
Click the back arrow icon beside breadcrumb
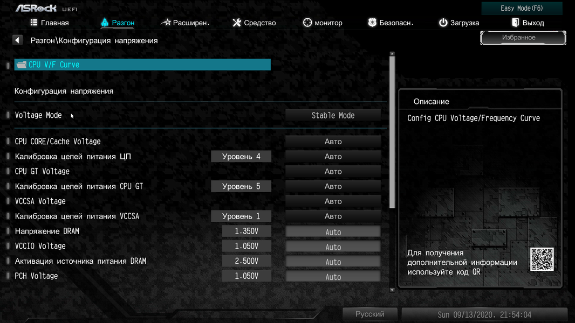17,40
